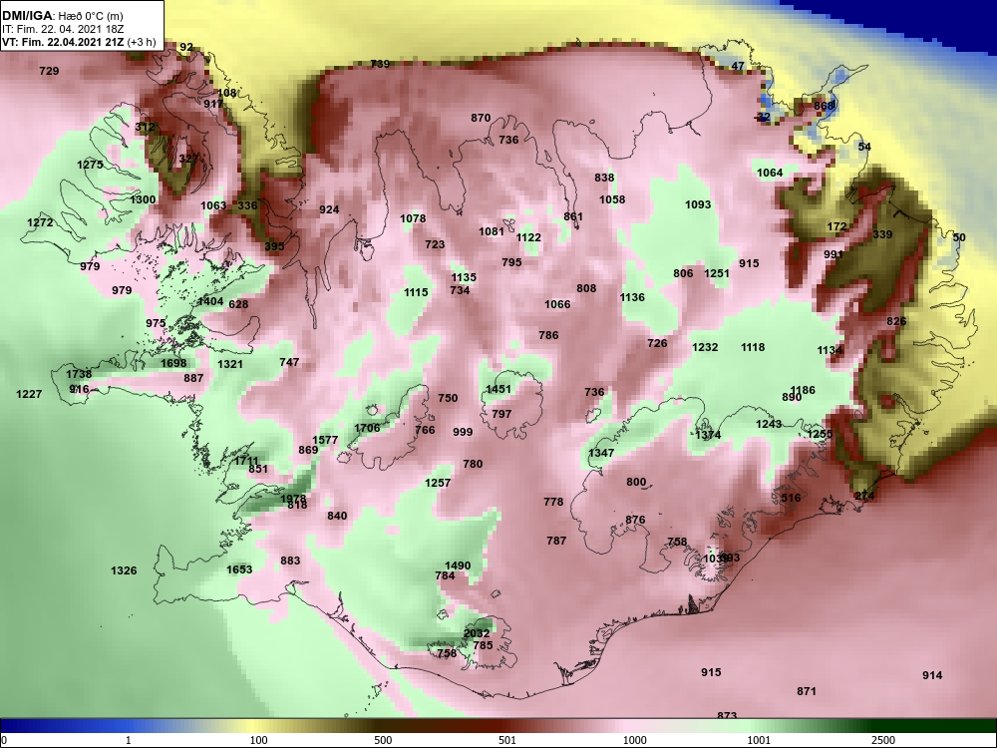This screenshot has height=748, width=997.
Task: Select the value 2032 on the southern glacier
Action: [477, 633]
